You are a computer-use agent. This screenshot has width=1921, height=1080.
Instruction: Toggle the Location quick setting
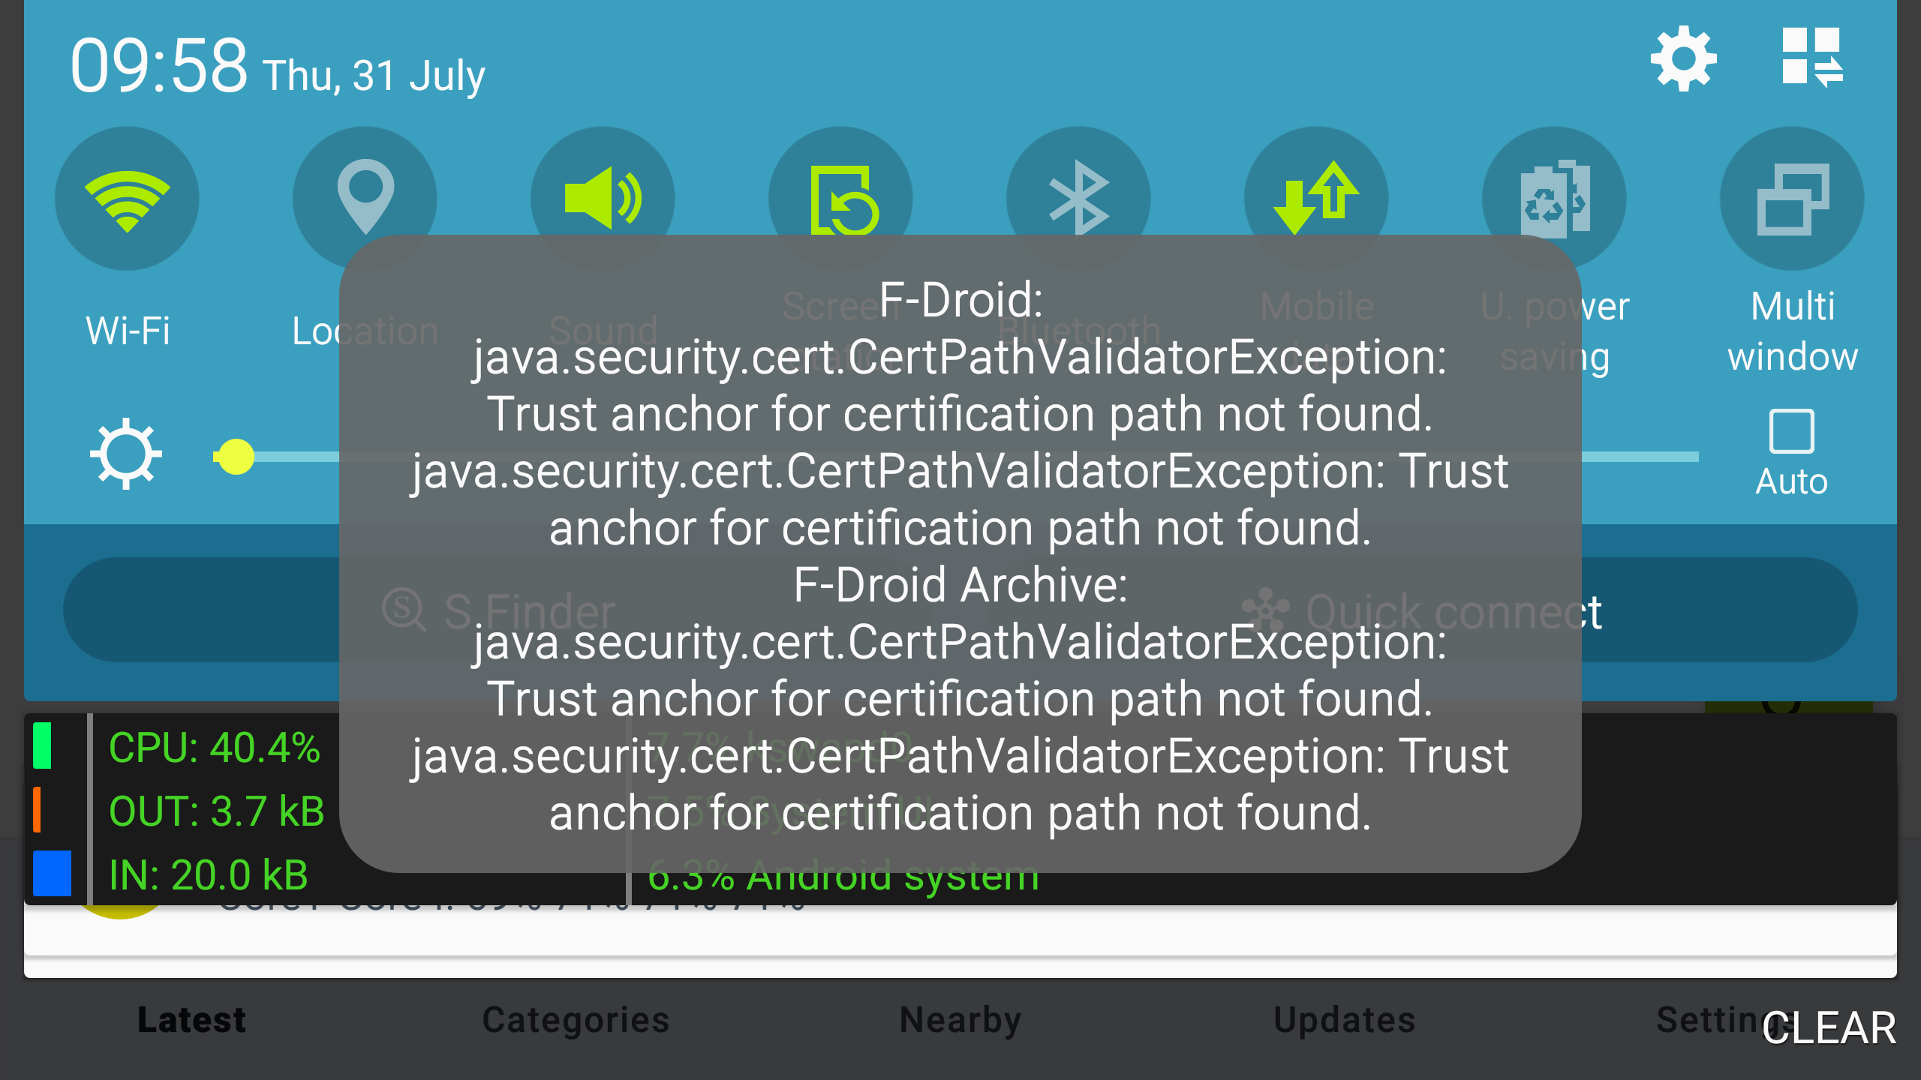[x=365, y=199]
